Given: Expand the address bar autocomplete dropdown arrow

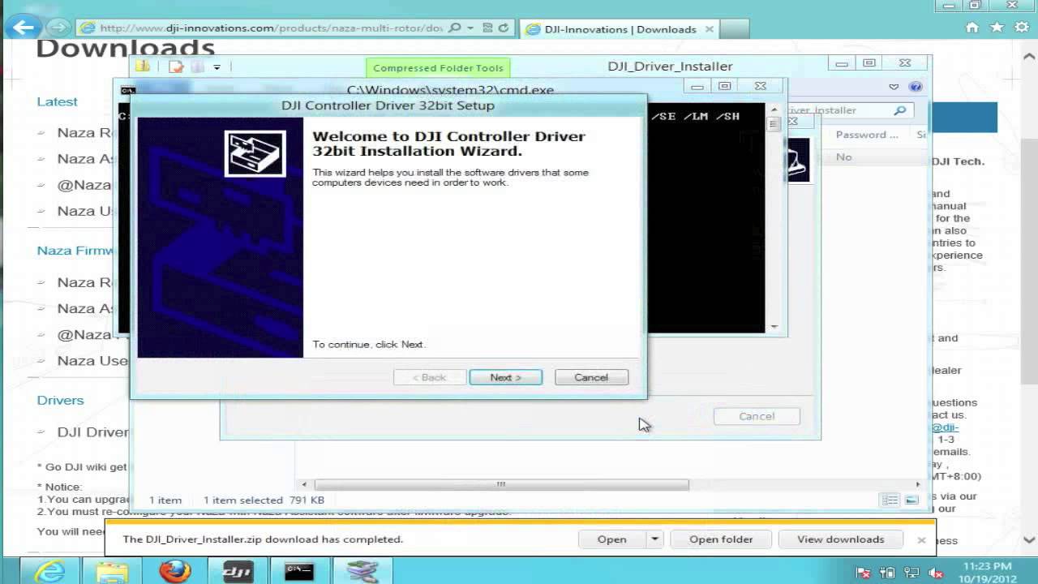Looking at the screenshot, I should pos(470,28).
